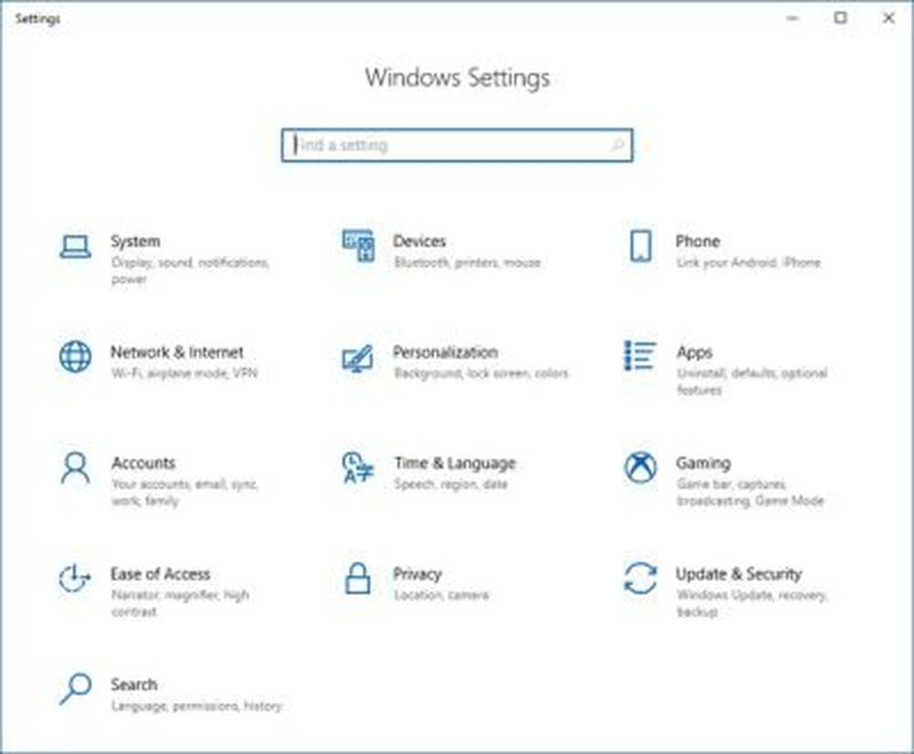Viewport: 914px width, 754px height.
Task: Open the Update & Security text link
Action: pos(738,574)
